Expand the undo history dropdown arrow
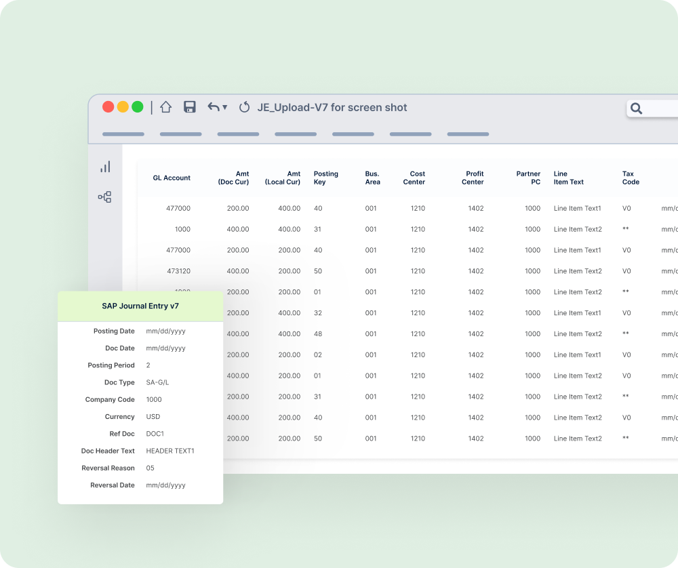The image size is (678, 568). (225, 107)
